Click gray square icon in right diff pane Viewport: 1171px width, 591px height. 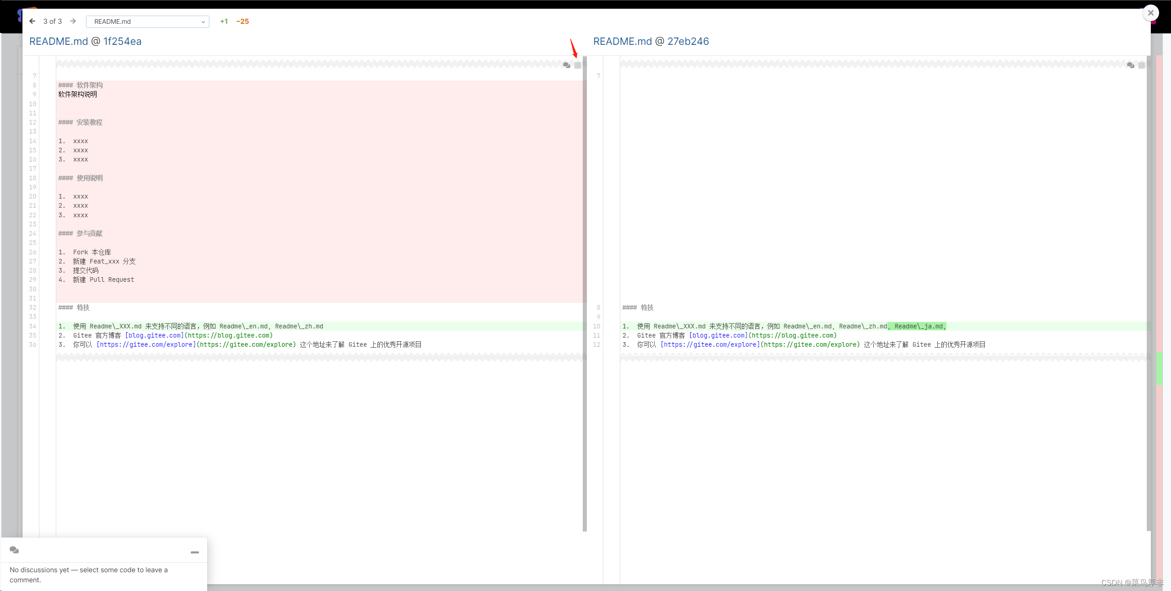click(x=1142, y=65)
